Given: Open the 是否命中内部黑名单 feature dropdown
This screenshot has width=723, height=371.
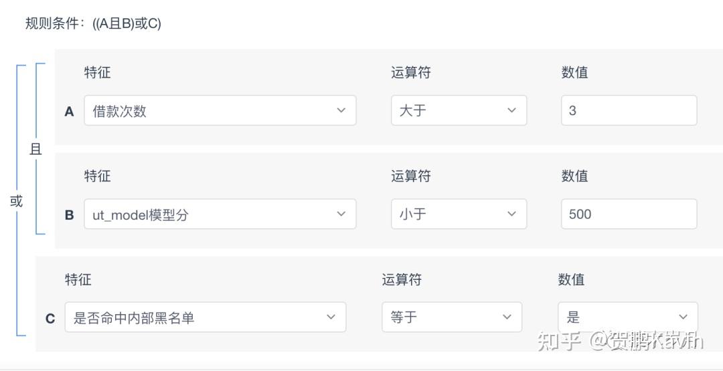Looking at the screenshot, I should pos(194,317).
